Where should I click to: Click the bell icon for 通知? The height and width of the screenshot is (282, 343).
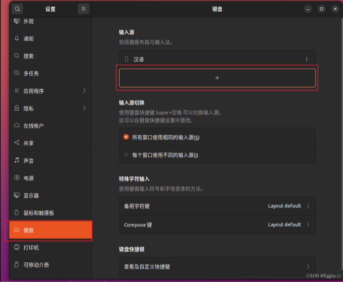pos(17,39)
